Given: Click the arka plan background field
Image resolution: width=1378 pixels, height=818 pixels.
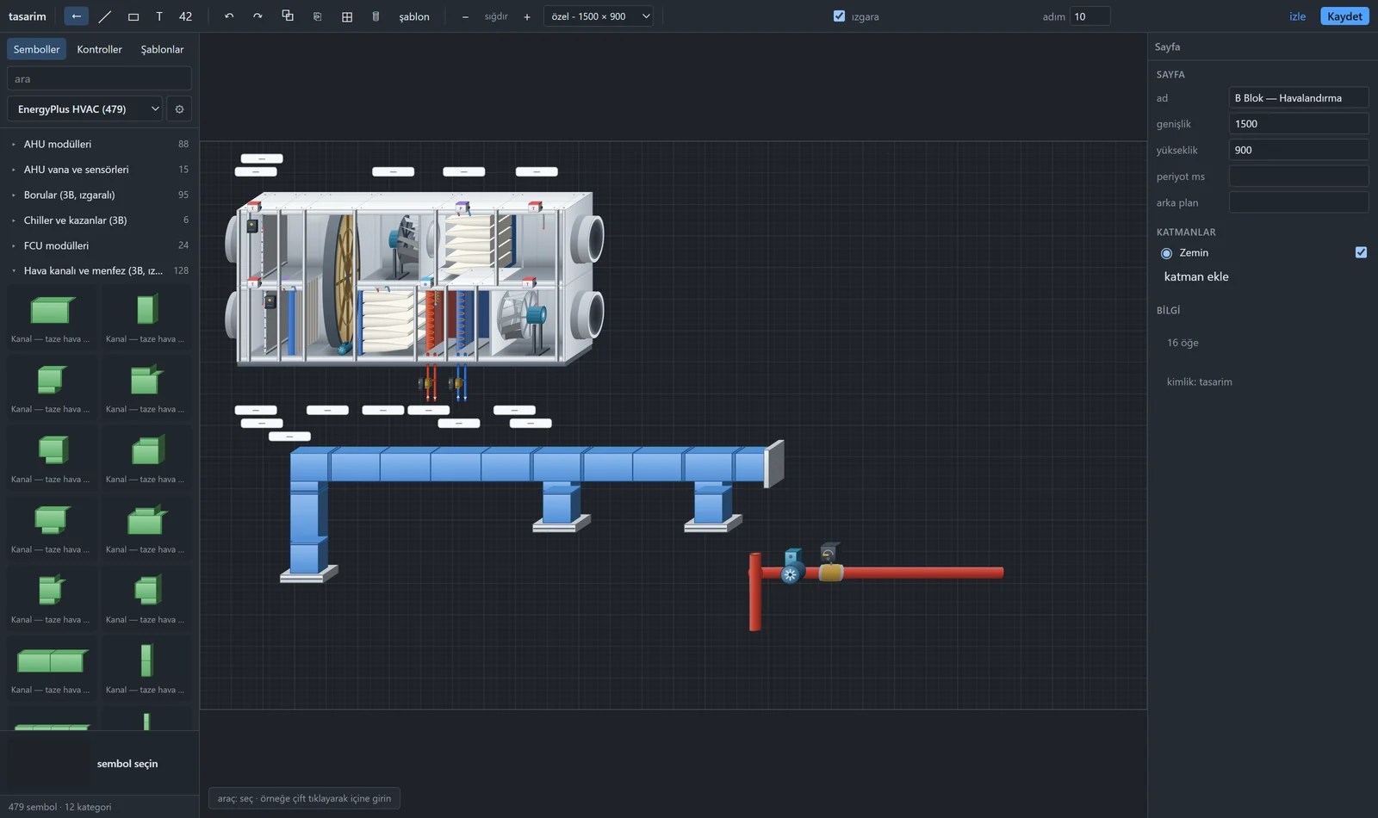Looking at the screenshot, I should coord(1298,202).
